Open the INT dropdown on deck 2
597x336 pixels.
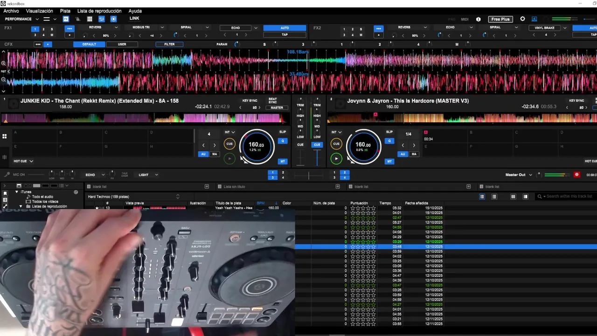coord(336,132)
